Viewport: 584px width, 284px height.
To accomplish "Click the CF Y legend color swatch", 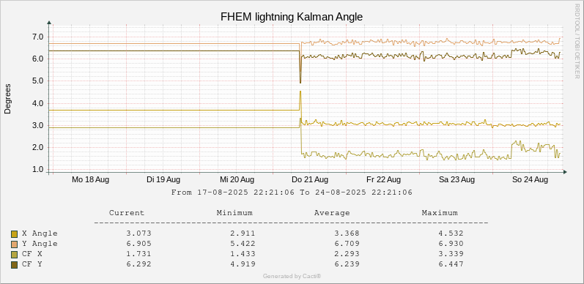I will 15,265.
